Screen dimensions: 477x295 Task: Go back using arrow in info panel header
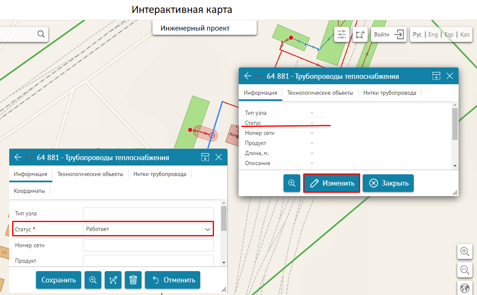coord(248,76)
